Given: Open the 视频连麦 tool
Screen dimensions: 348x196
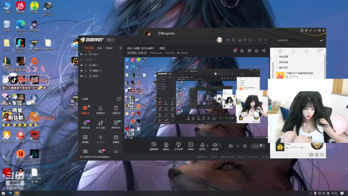Looking at the screenshot, I should [85, 124].
